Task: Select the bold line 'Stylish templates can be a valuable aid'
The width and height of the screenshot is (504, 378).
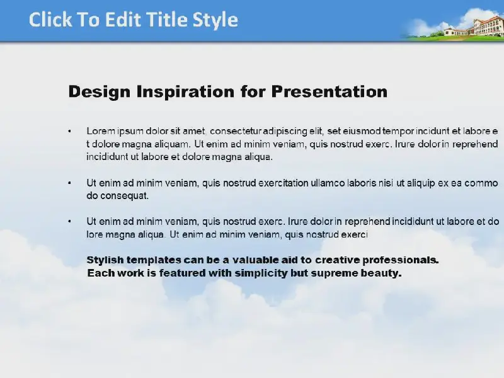Action: click(263, 260)
